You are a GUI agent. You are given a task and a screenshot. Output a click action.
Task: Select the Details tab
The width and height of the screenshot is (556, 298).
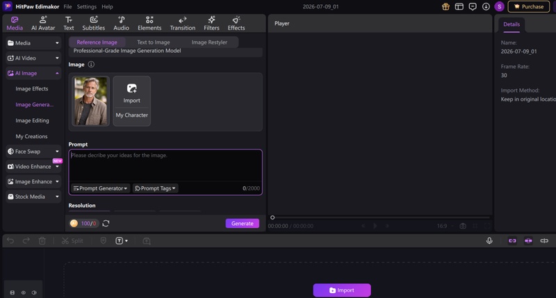[512, 24]
